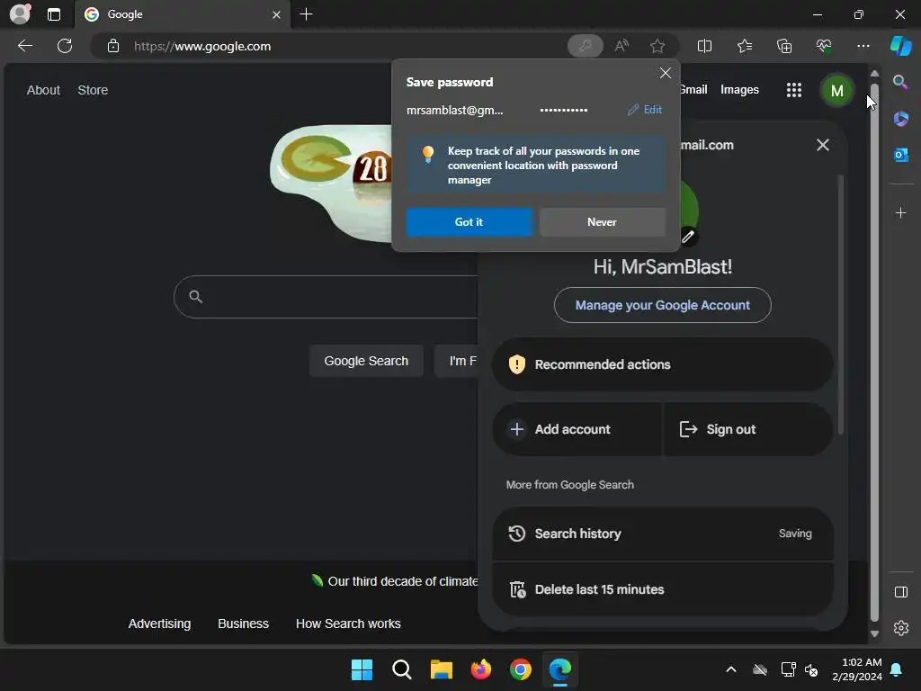Edit profile picture with pencil icon
The height and width of the screenshot is (691, 921).
point(688,237)
